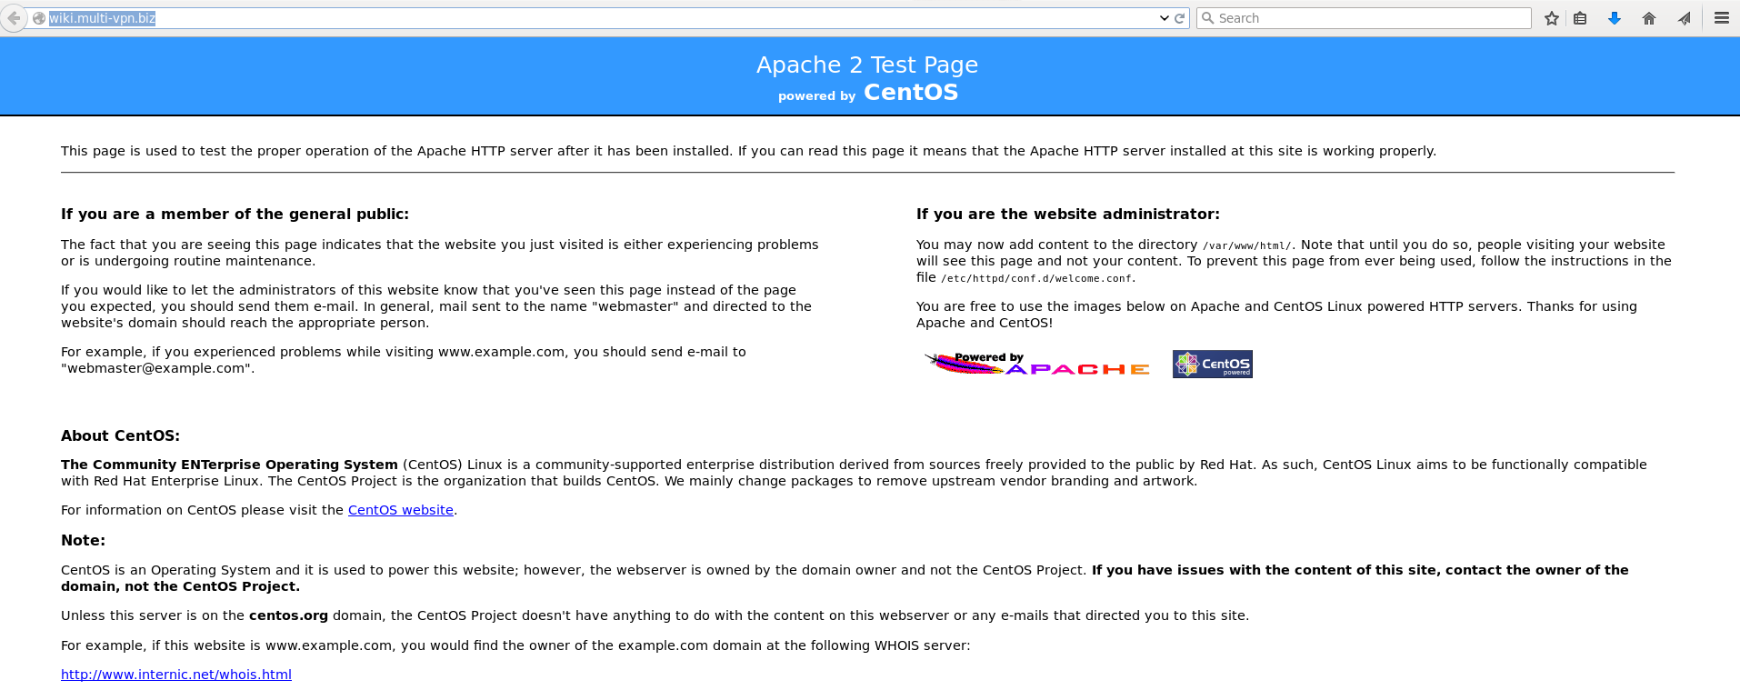This screenshot has height=690, width=1740.
Task: Reload the current page
Action: (1180, 18)
